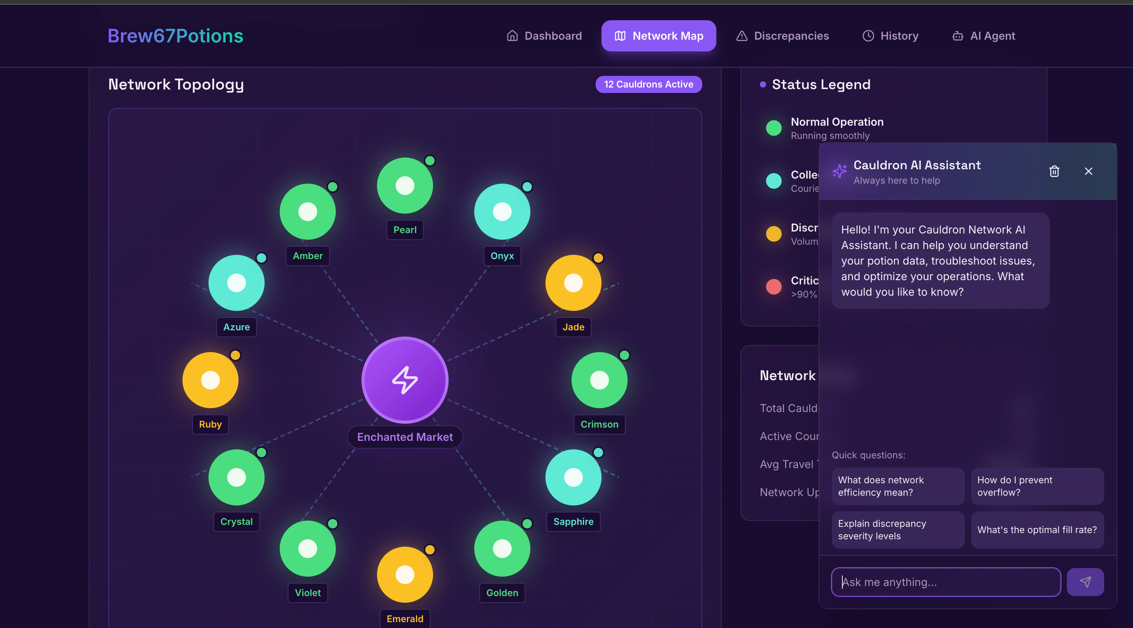Choose "How do I prevent overflow?" question
The height and width of the screenshot is (628, 1133).
point(1037,486)
